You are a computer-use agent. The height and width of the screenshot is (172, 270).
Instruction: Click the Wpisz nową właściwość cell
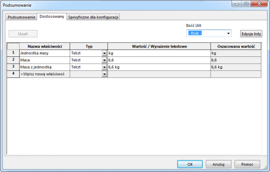coord(45,74)
